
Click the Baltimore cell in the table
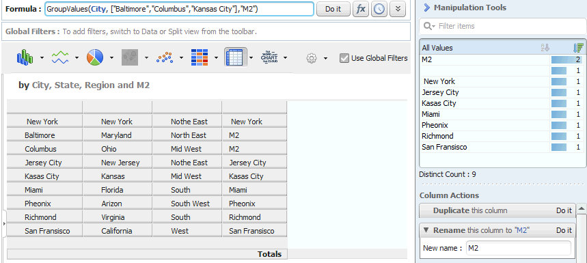pos(44,135)
